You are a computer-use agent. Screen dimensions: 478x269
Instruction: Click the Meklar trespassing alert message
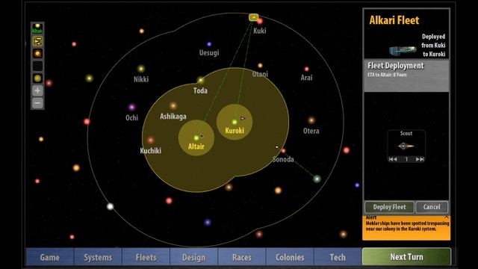pos(407,226)
